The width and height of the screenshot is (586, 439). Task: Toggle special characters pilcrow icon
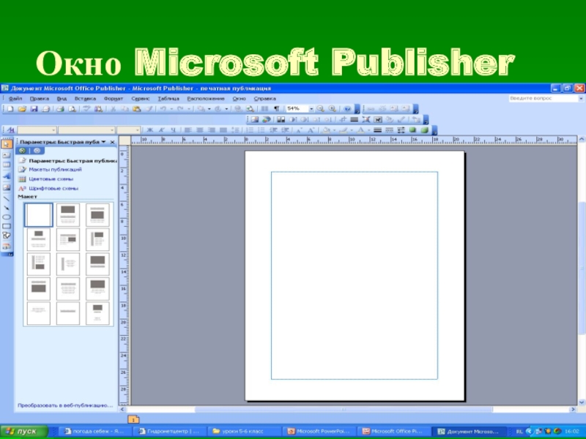click(276, 109)
